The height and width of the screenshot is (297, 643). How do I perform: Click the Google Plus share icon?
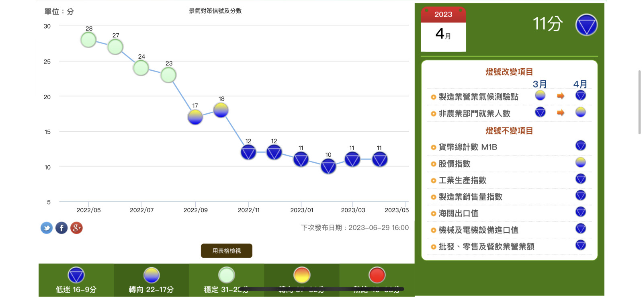click(76, 228)
